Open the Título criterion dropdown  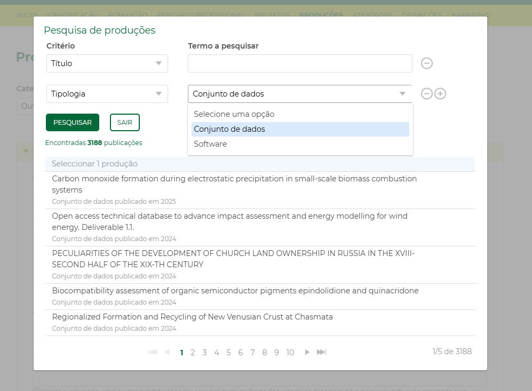[x=107, y=63]
